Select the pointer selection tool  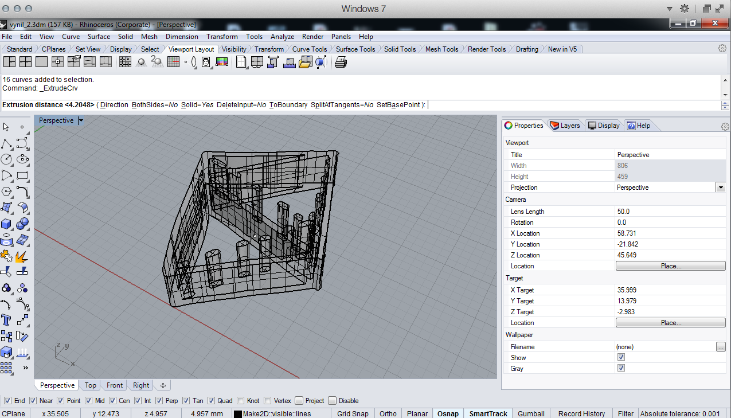click(7, 127)
